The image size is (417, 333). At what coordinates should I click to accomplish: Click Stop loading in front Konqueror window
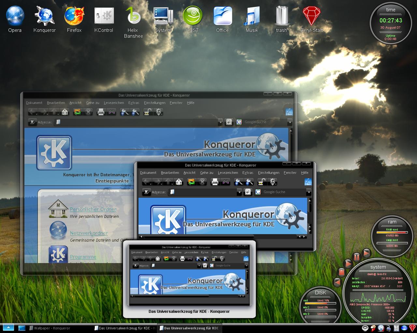[x=202, y=182]
